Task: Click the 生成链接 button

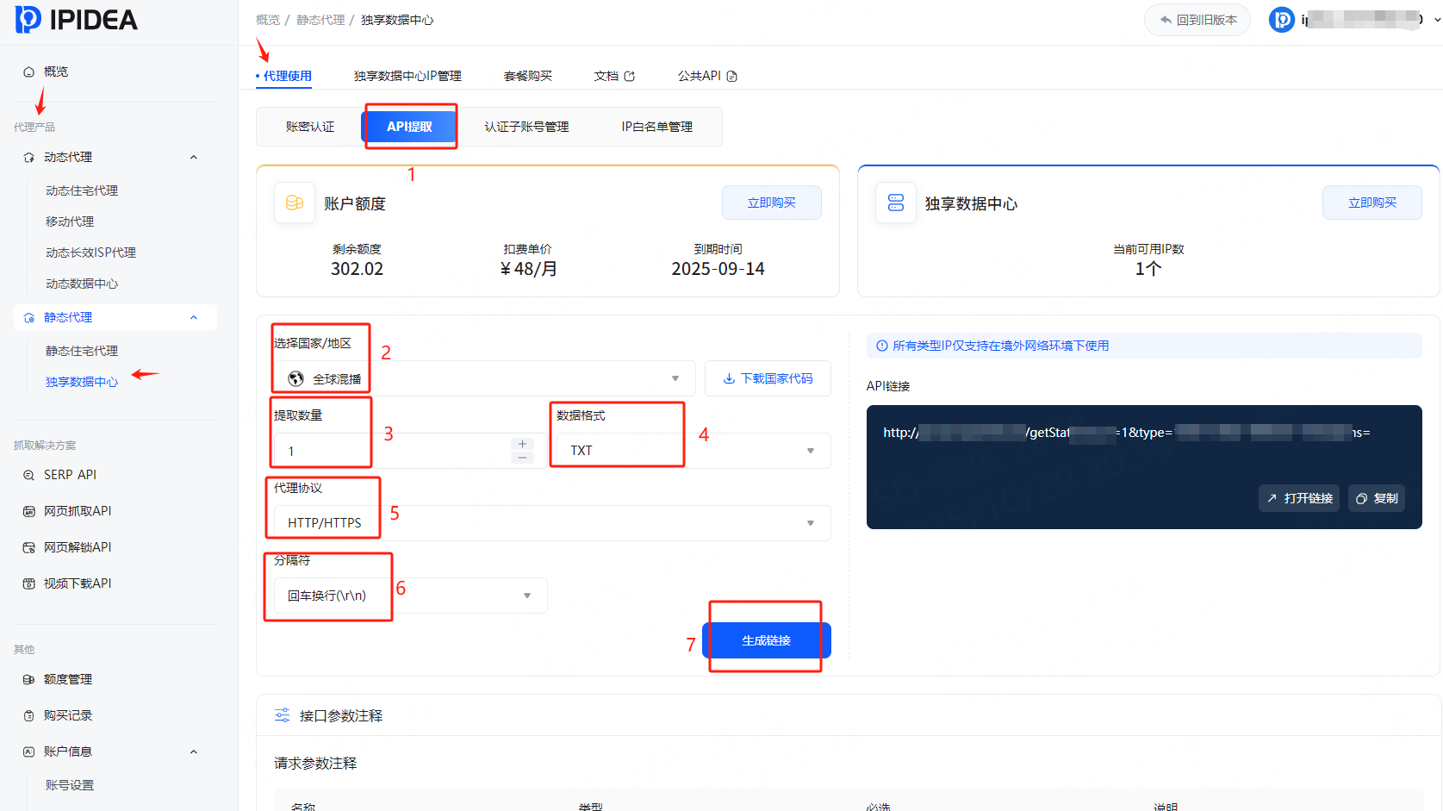Action: point(766,640)
